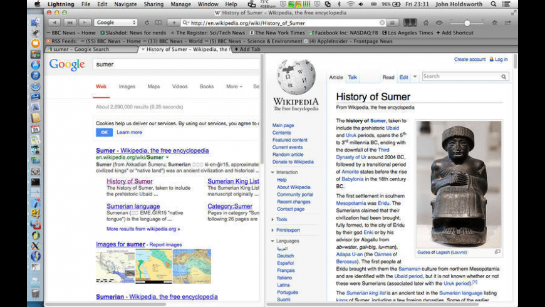Viewport: 545px width, 307px height.
Task: Open the Talk tab on Wikipedia
Action: coord(353,78)
